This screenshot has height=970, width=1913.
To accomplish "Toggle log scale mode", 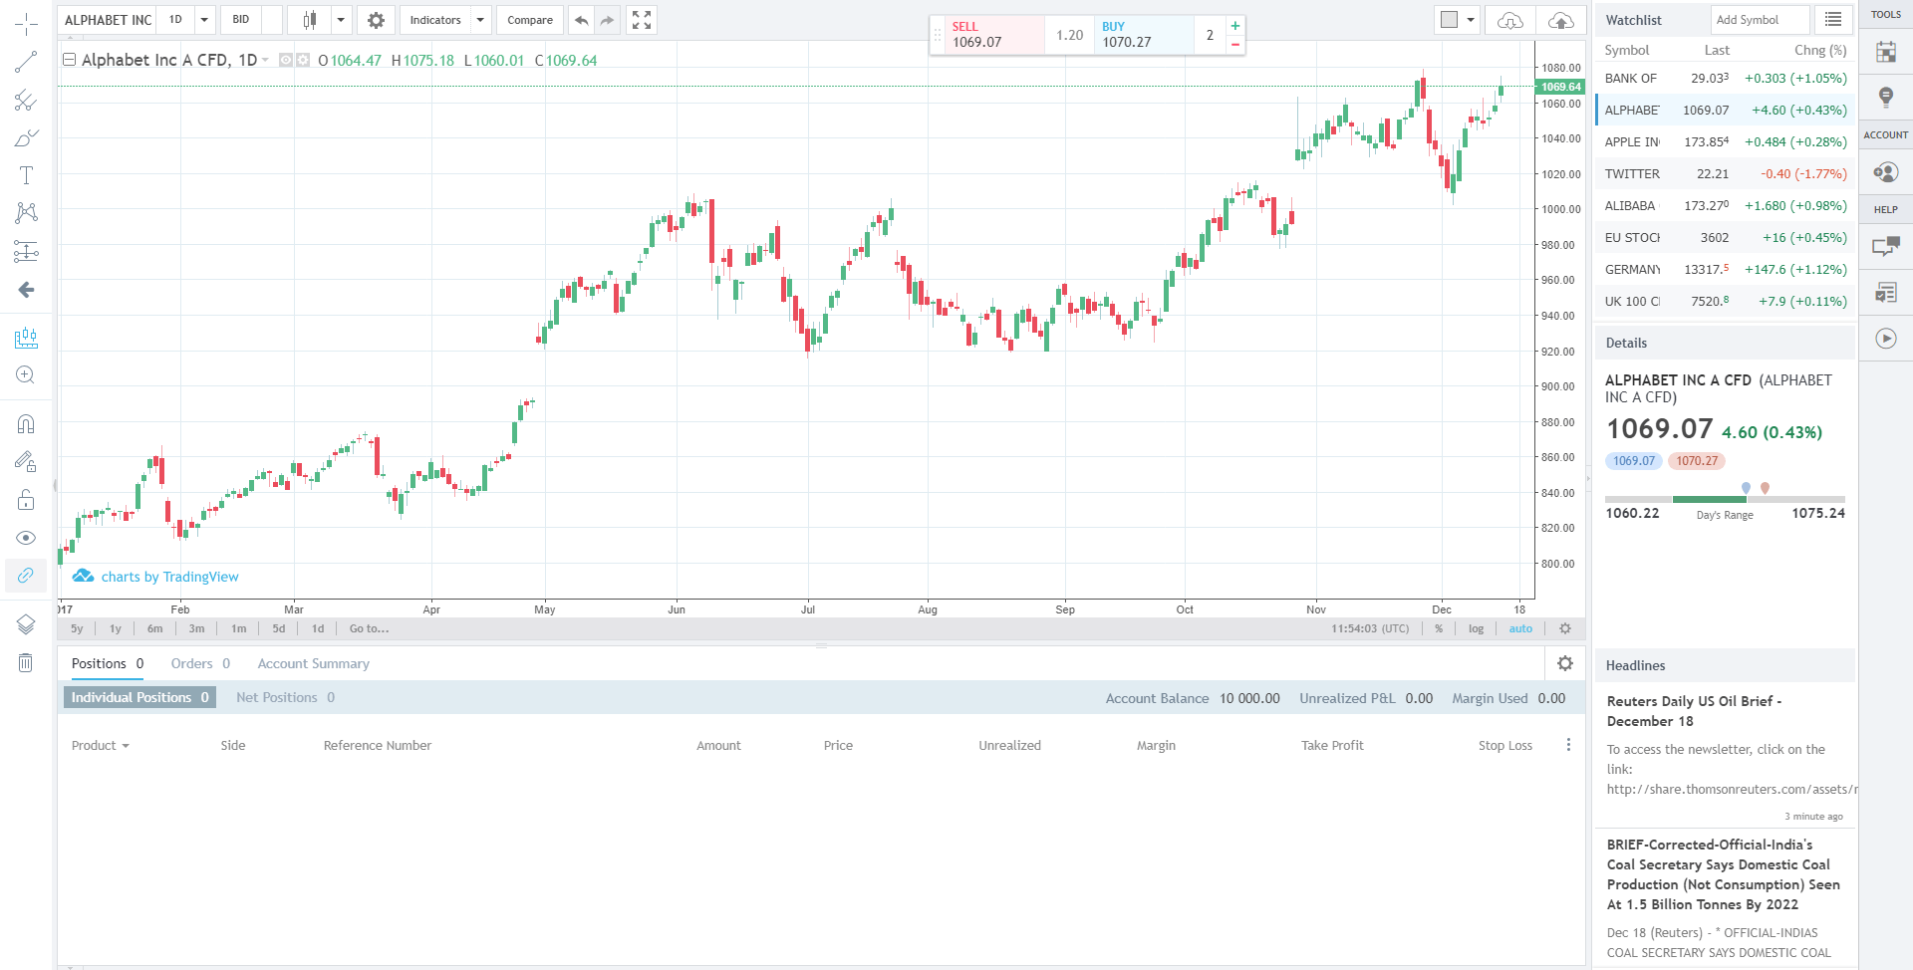I will click(x=1476, y=628).
